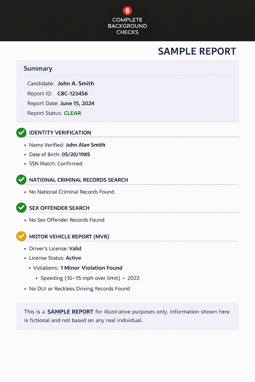The height and width of the screenshot is (382, 255).
Task: Click the Complete Background Checks header text
Action: [127, 26]
